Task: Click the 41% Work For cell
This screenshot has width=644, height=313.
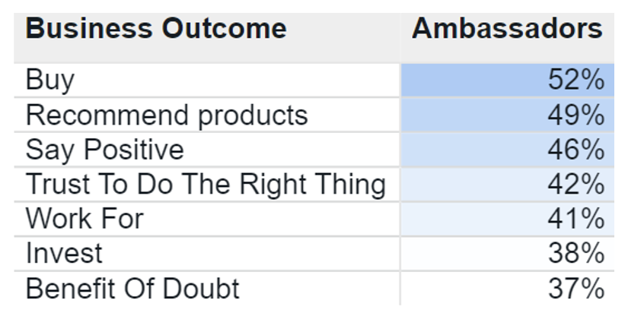Action: (507, 219)
